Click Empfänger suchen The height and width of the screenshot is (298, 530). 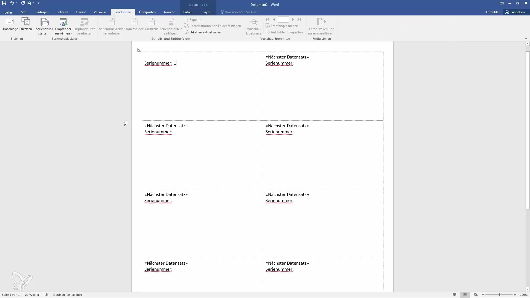282,26
